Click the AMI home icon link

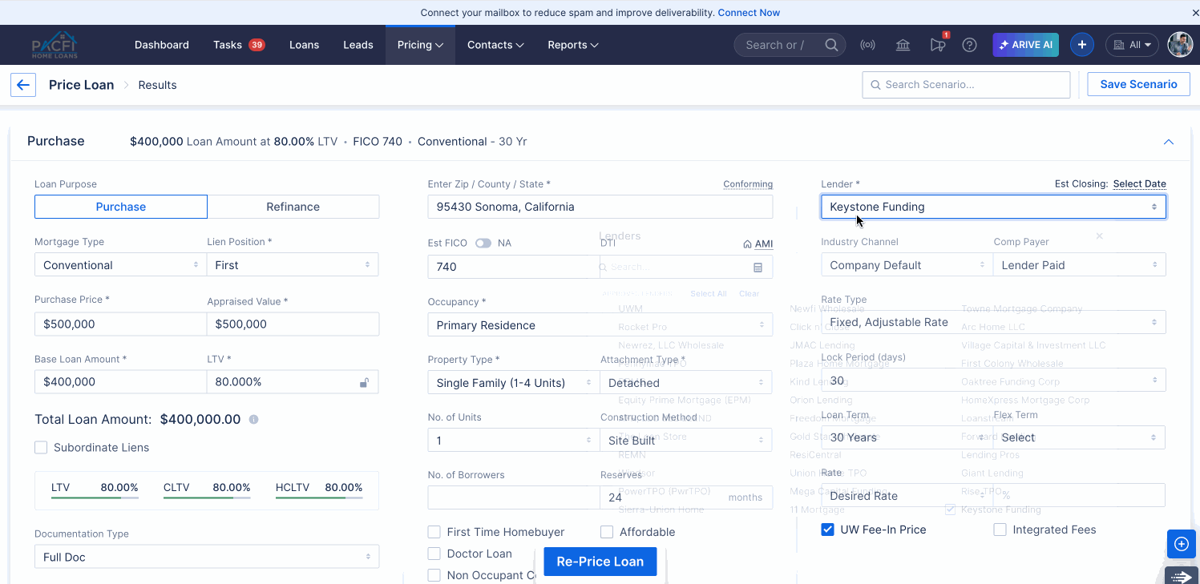point(758,244)
